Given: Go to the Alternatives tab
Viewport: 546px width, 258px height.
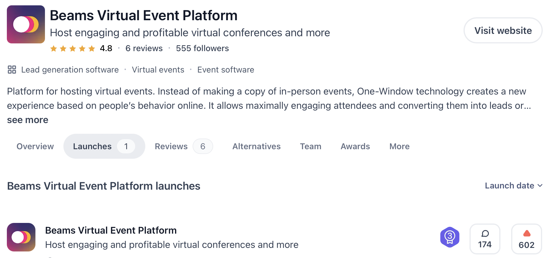Looking at the screenshot, I should point(256,146).
